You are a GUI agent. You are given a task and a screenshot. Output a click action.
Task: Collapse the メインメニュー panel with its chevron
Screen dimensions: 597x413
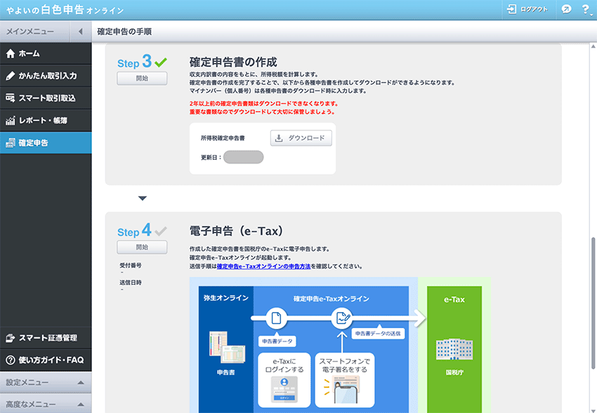point(80,32)
